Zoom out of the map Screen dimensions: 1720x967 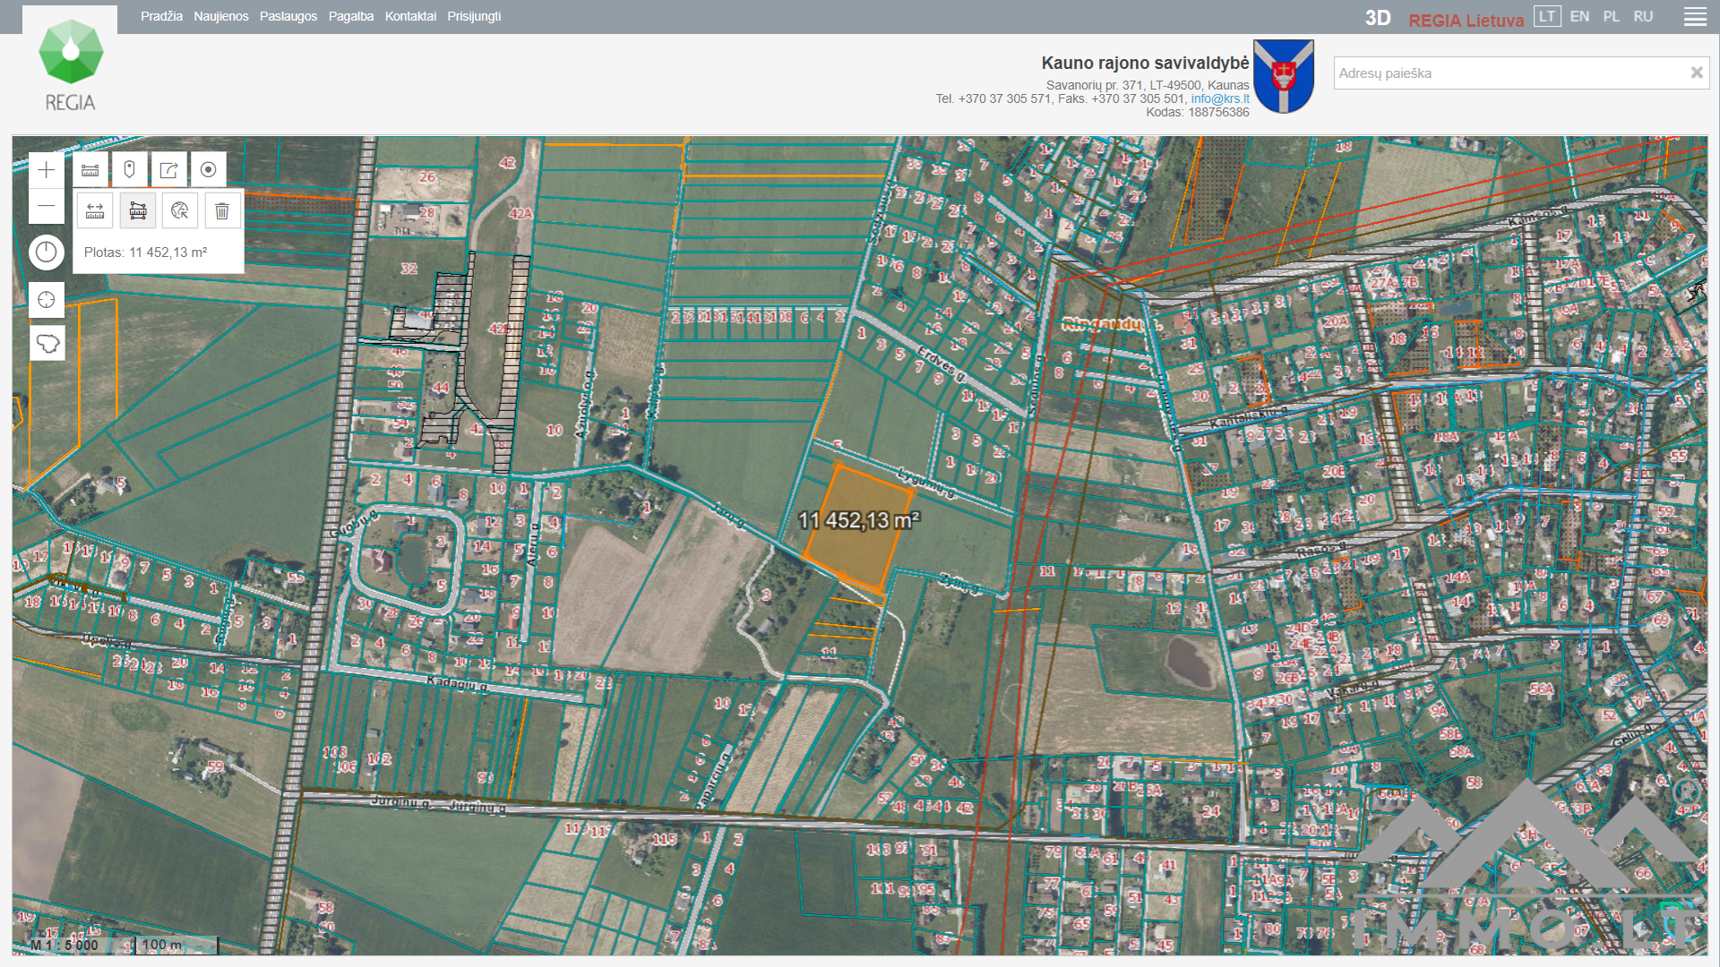click(x=47, y=206)
